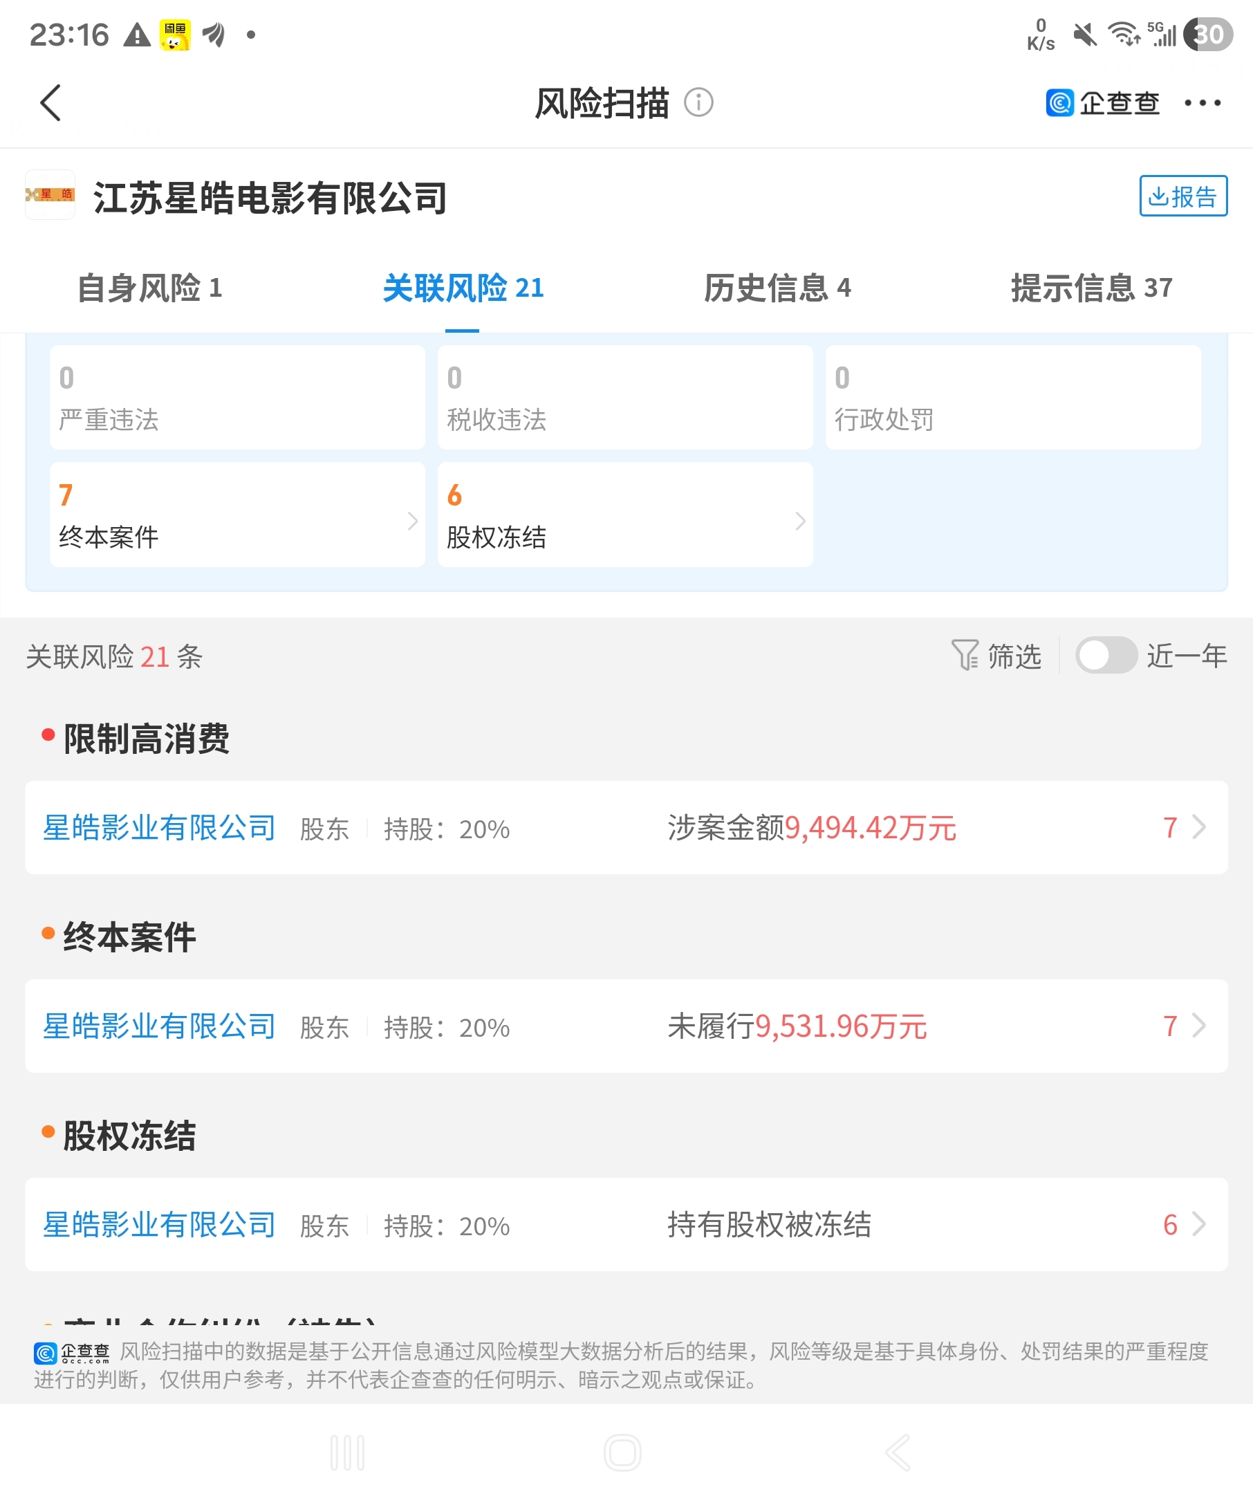Tap Android back navigation button
The width and height of the screenshot is (1253, 1505).
(898, 1453)
